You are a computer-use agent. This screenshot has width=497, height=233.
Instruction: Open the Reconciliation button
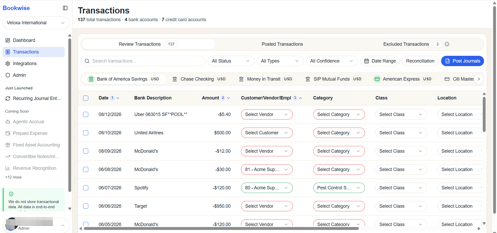click(x=420, y=61)
